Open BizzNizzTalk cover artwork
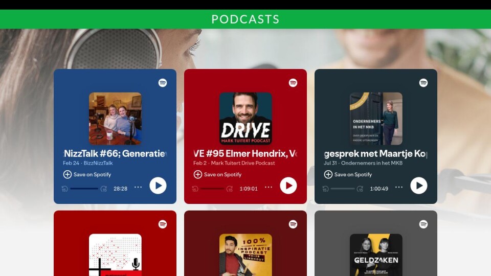 [115, 119]
